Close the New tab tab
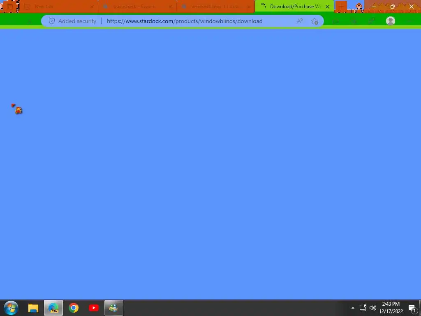Image resolution: width=421 pixels, height=316 pixels. tap(92, 7)
